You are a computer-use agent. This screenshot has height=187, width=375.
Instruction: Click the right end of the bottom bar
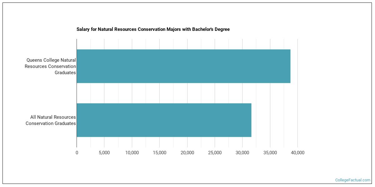click(x=249, y=120)
